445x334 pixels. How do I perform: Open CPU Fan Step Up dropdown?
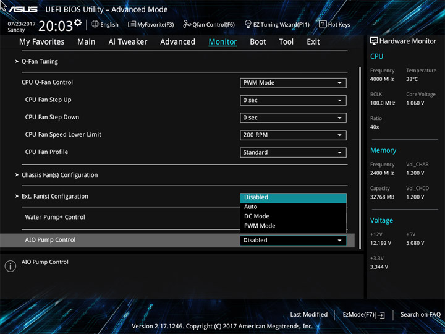coord(293,100)
